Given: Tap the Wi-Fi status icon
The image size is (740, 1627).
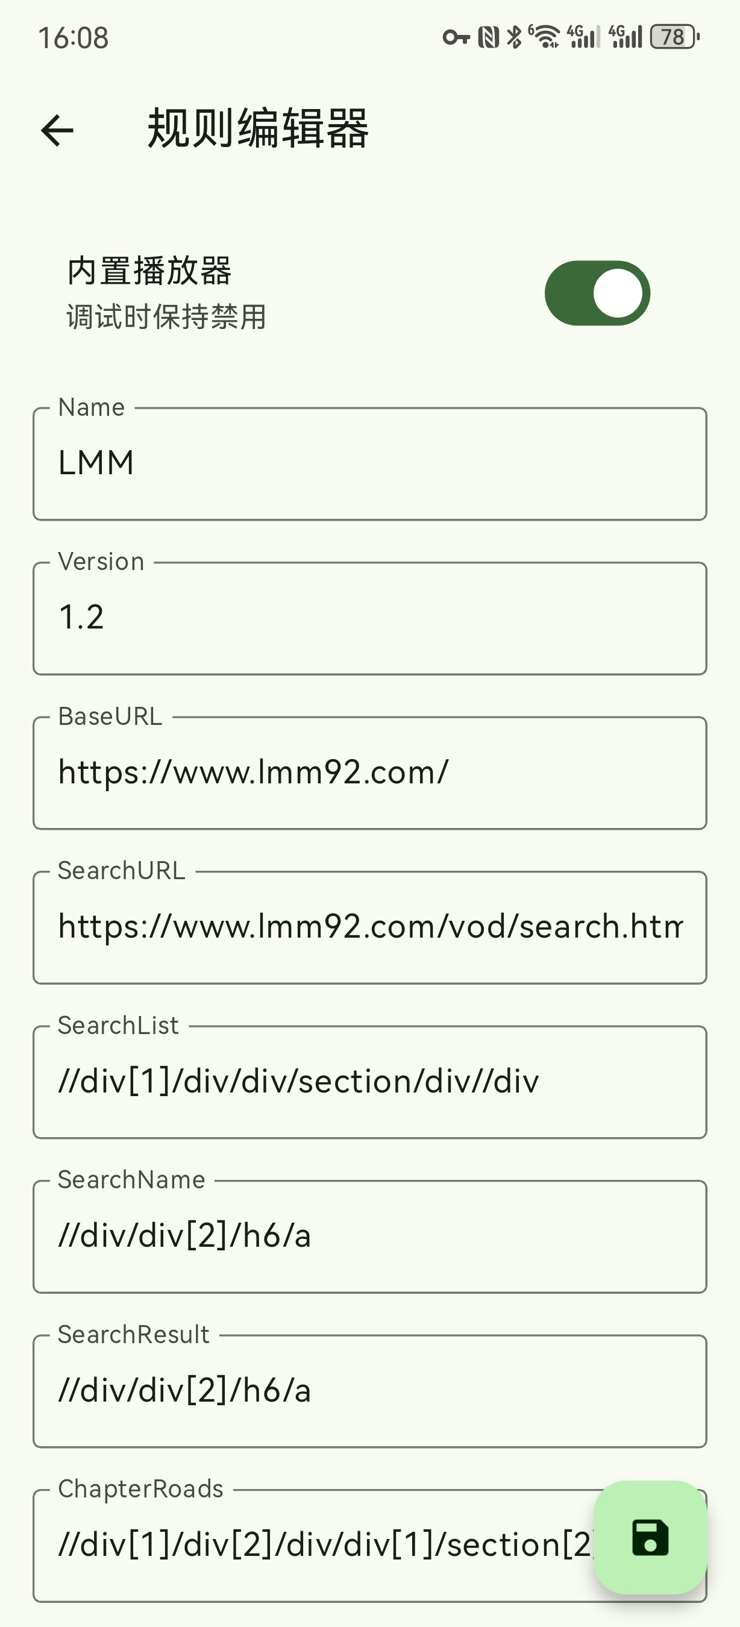Looking at the screenshot, I should click(544, 37).
